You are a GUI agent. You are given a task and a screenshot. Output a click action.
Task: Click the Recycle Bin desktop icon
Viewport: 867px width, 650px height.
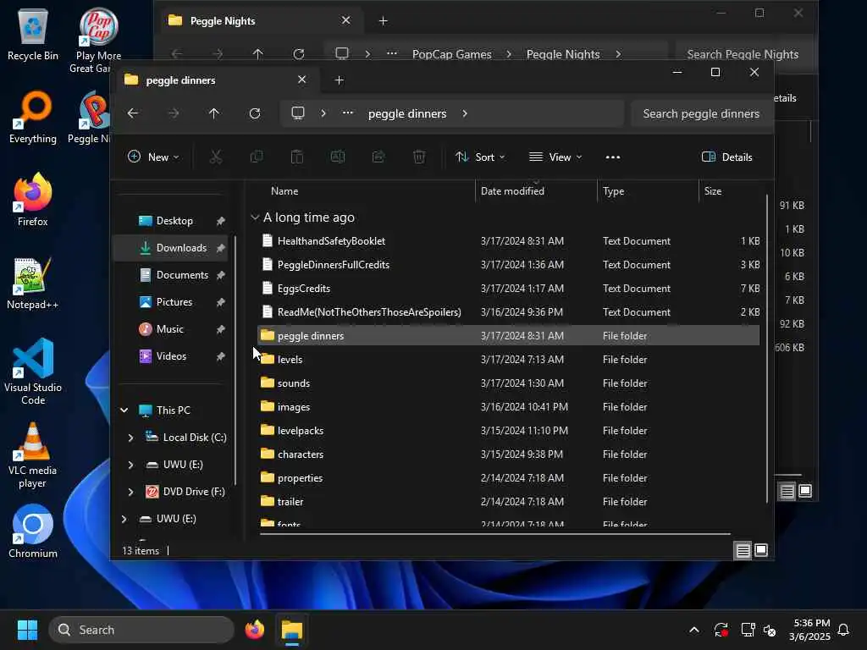point(33,34)
